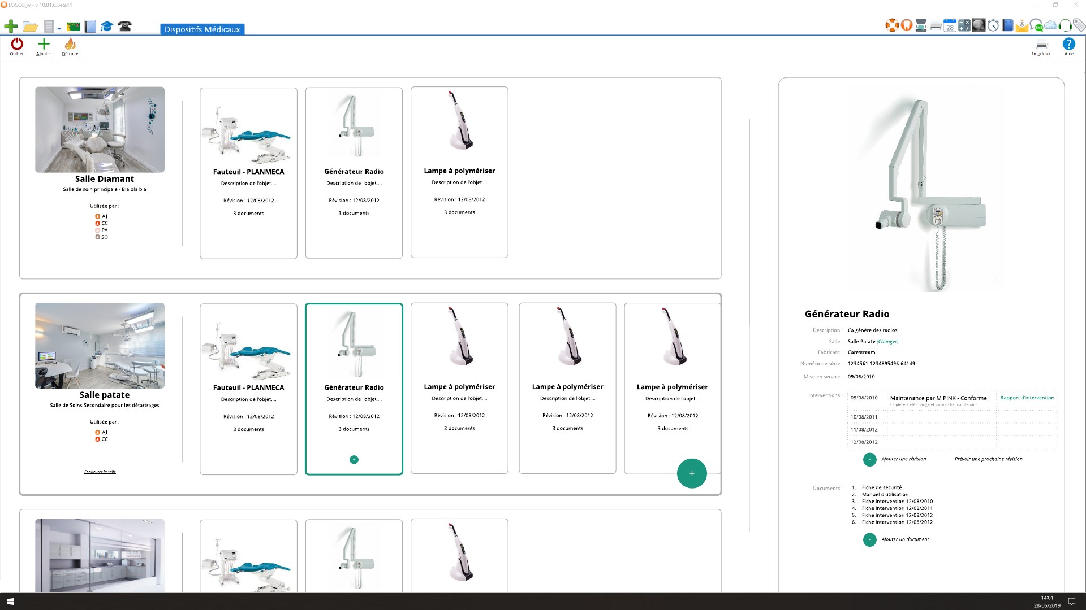Open Fiche intervention 12/08/2010 document
Image resolution: width=1086 pixels, height=610 pixels.
point(897,502)
